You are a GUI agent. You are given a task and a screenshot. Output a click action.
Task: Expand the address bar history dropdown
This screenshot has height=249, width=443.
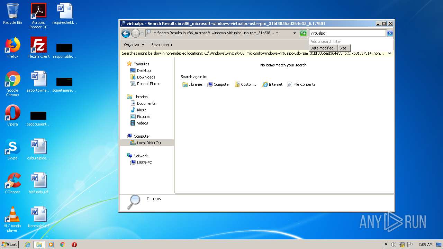click(x=295, y=33)
